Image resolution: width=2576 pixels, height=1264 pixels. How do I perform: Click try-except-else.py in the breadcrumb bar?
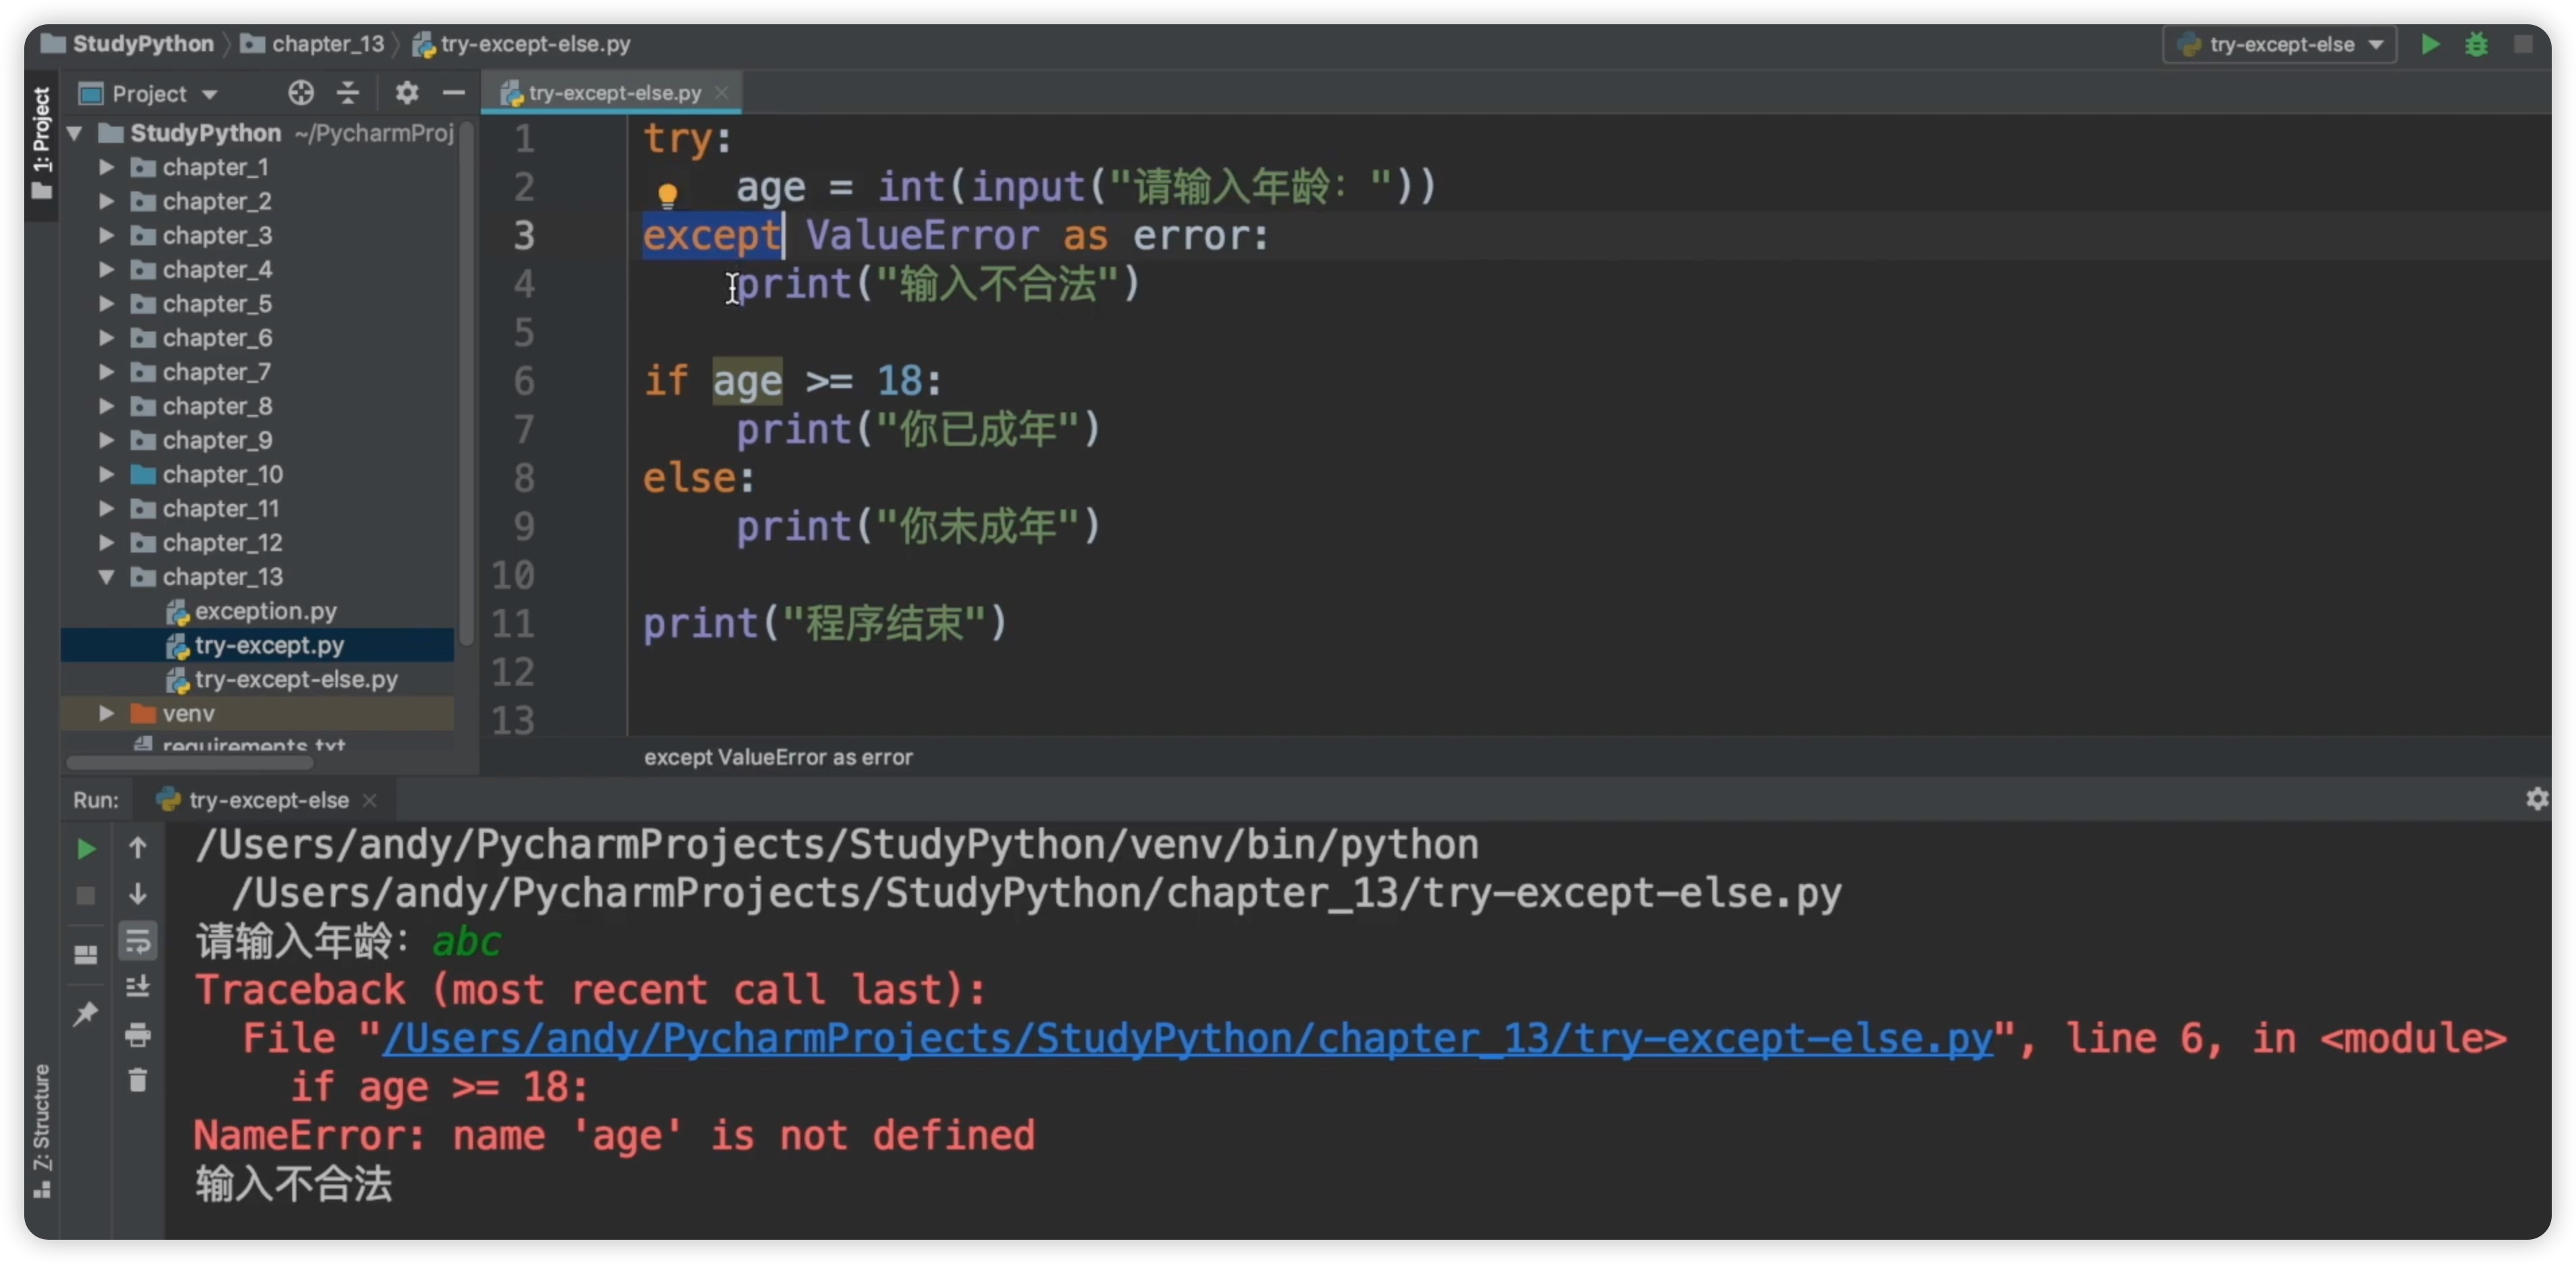click(x=522, y=44)
